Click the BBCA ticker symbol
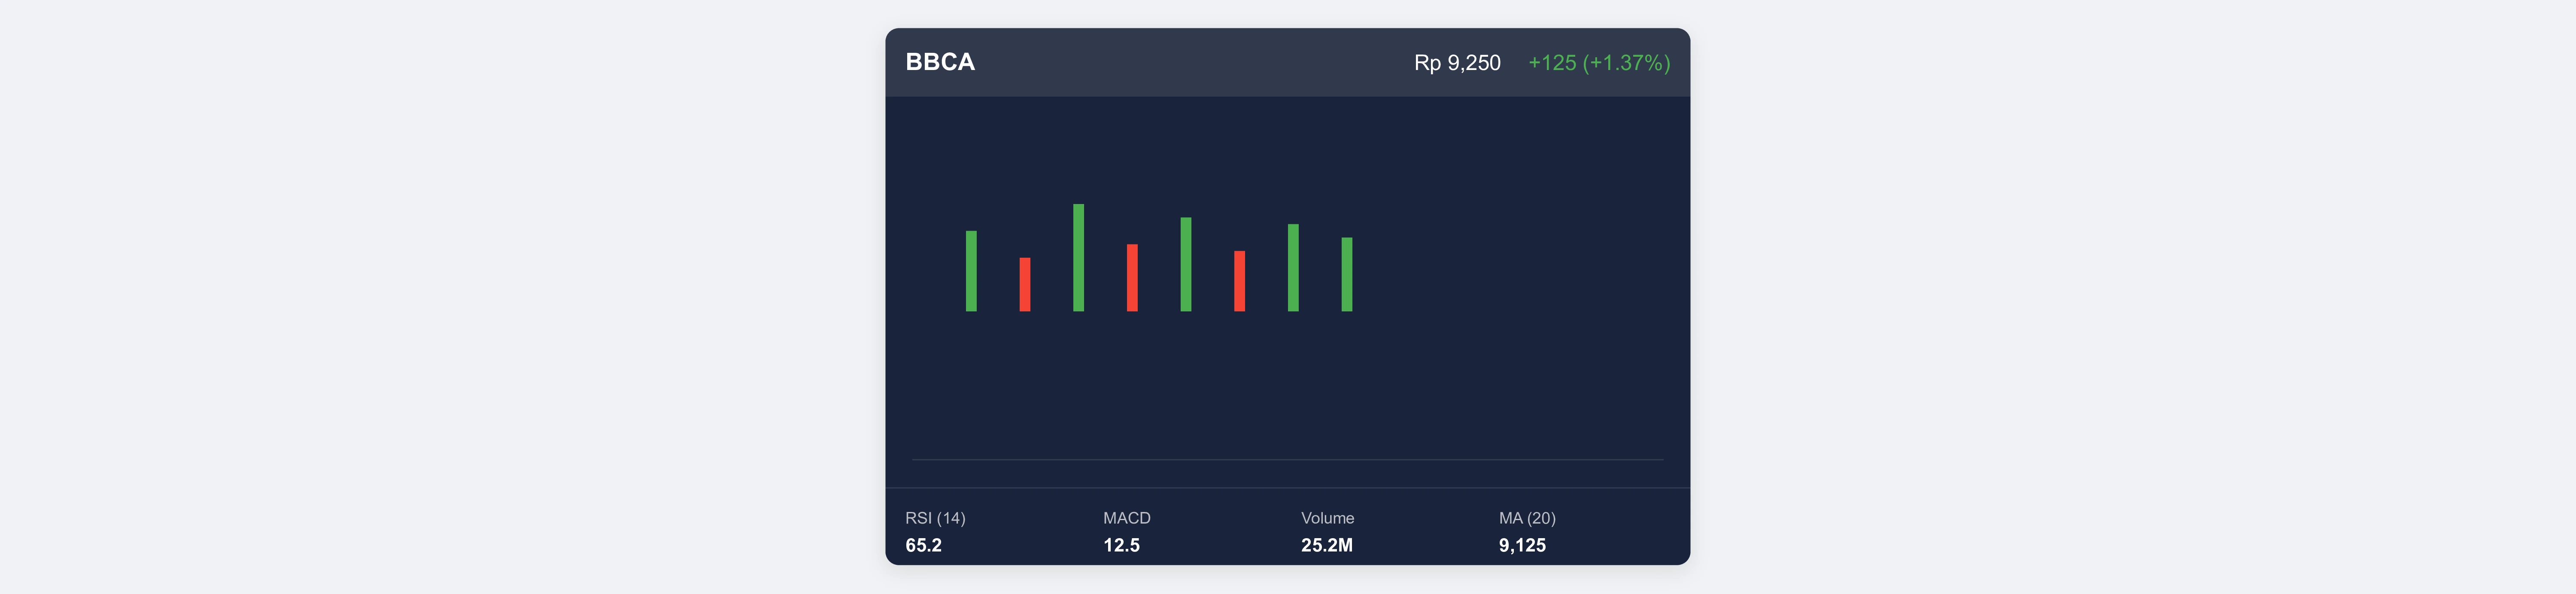Screen dimensions: 2576x594 [939, 62]
